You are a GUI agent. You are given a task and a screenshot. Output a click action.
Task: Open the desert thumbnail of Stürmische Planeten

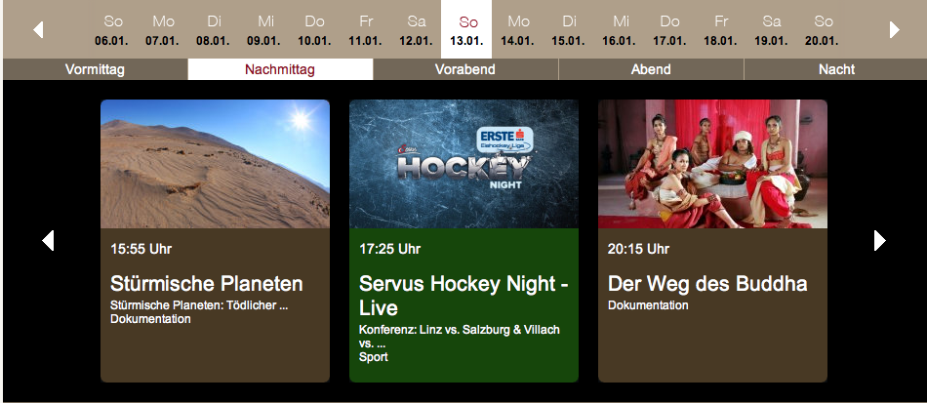(x=216, y=164)
